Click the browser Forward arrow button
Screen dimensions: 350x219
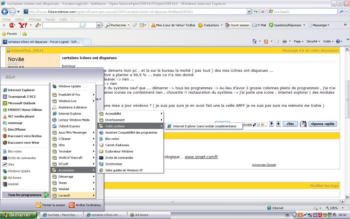(12, 11)
